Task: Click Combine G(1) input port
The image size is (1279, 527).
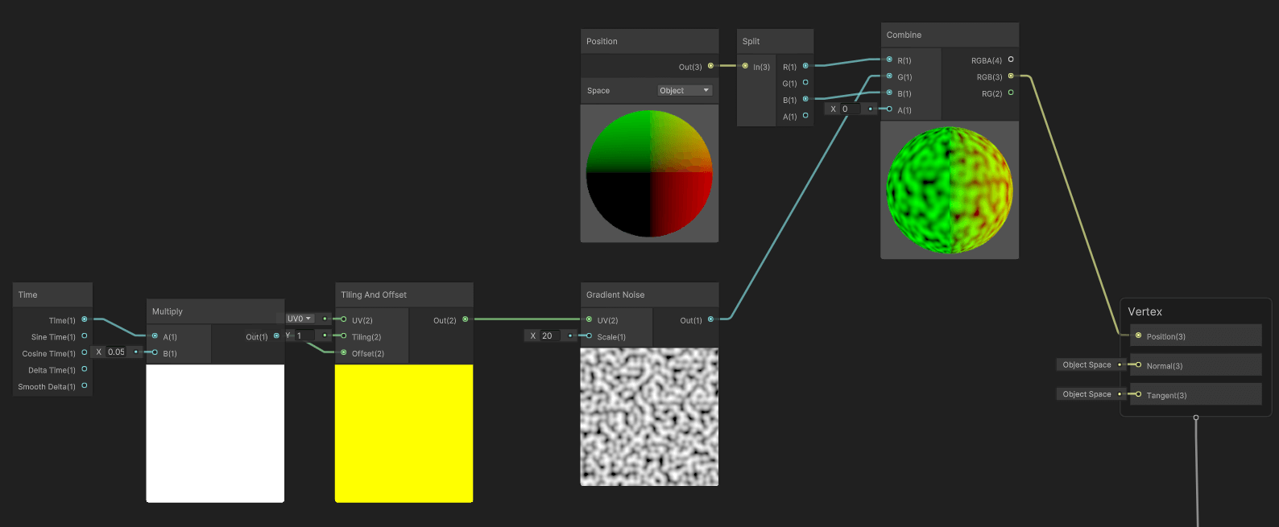Action: [889, 76]
